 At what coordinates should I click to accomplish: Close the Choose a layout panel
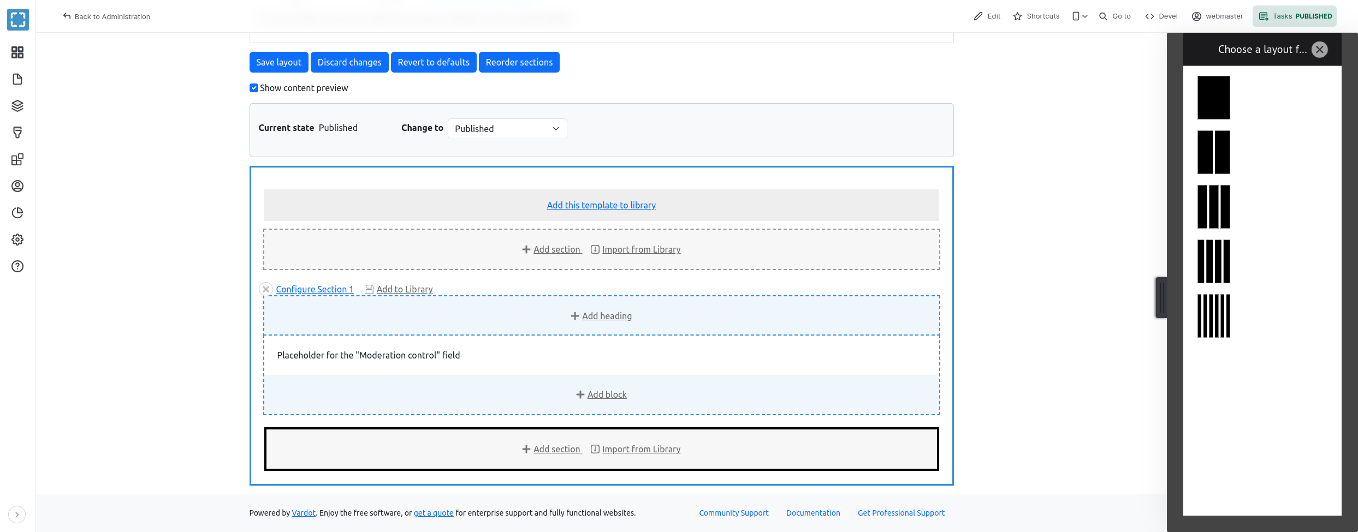click(1320, 50)
